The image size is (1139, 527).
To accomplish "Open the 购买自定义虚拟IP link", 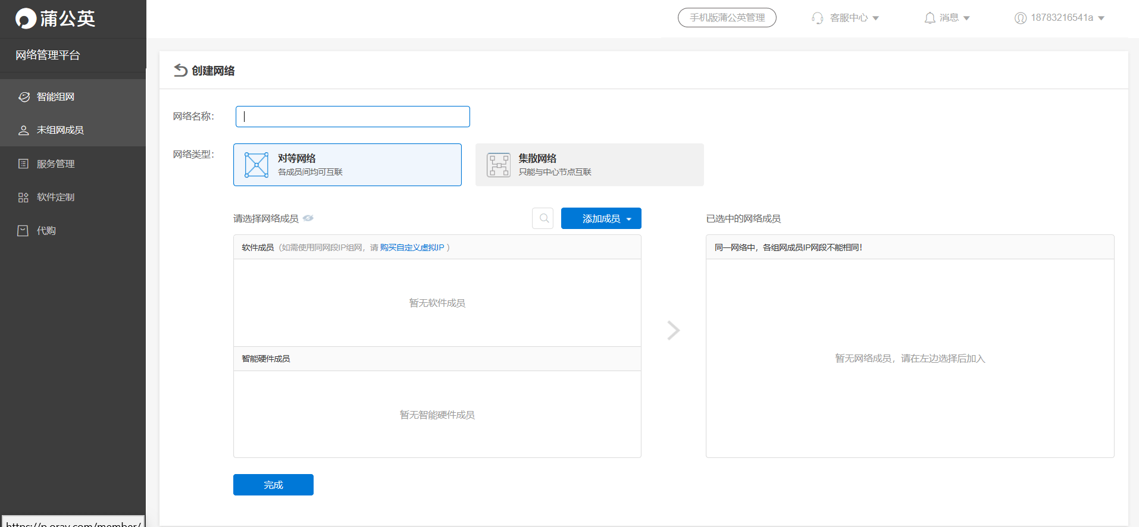I will coord(412,247).
